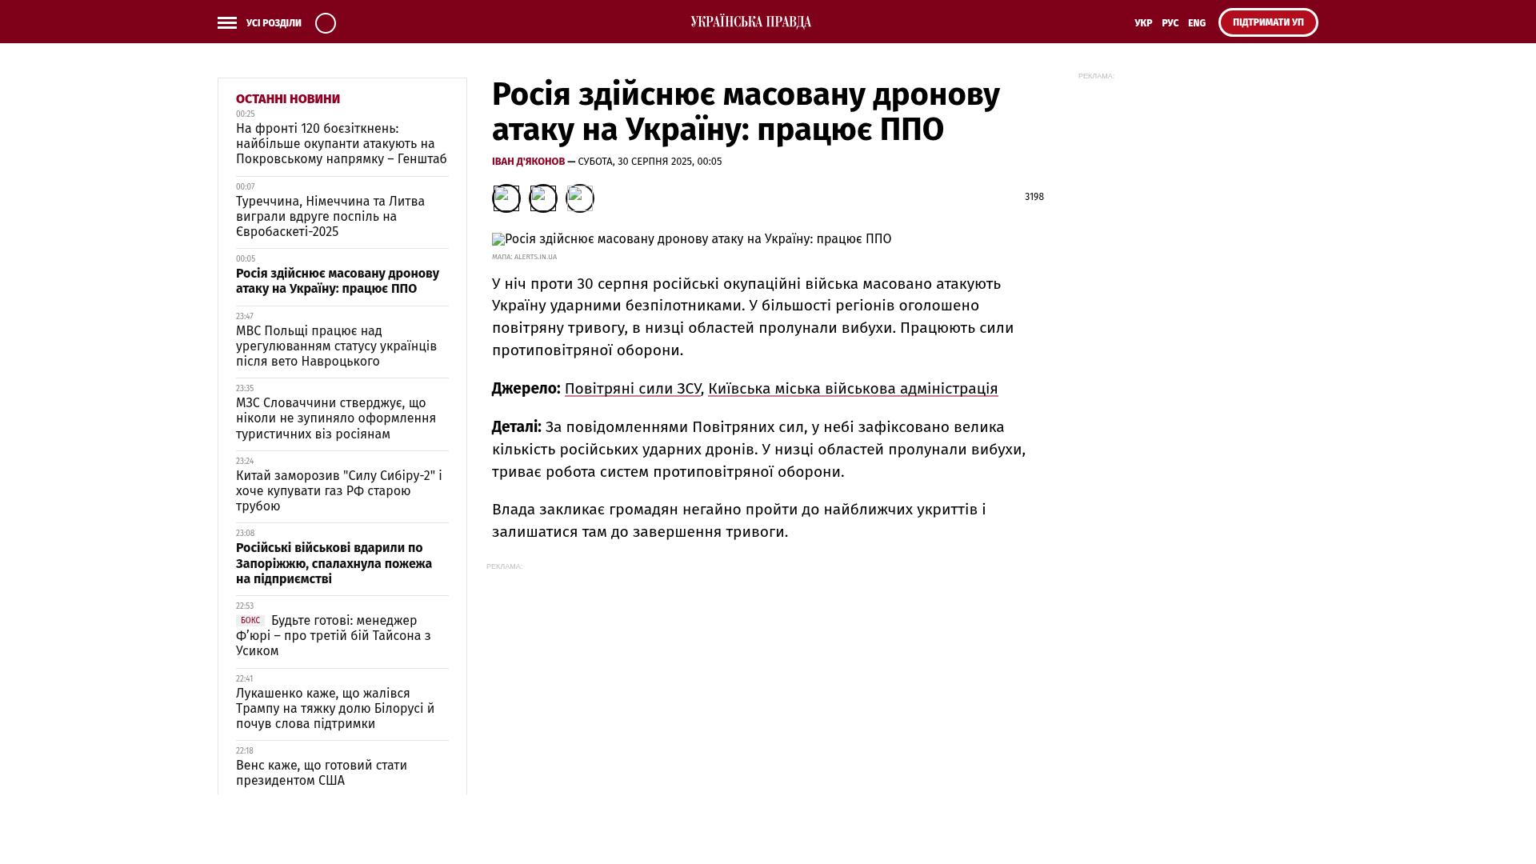The image size is (1536, 864).
Task: Open Євробаскет-2025 news item
Action: [x=330, y=217]
